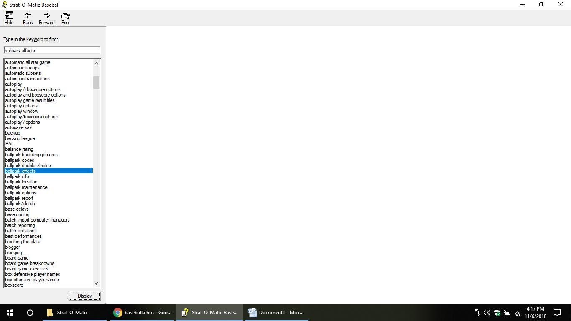
Task: Select 'autoplay/boxscore options' keyword
Action: tap(31, 117)
